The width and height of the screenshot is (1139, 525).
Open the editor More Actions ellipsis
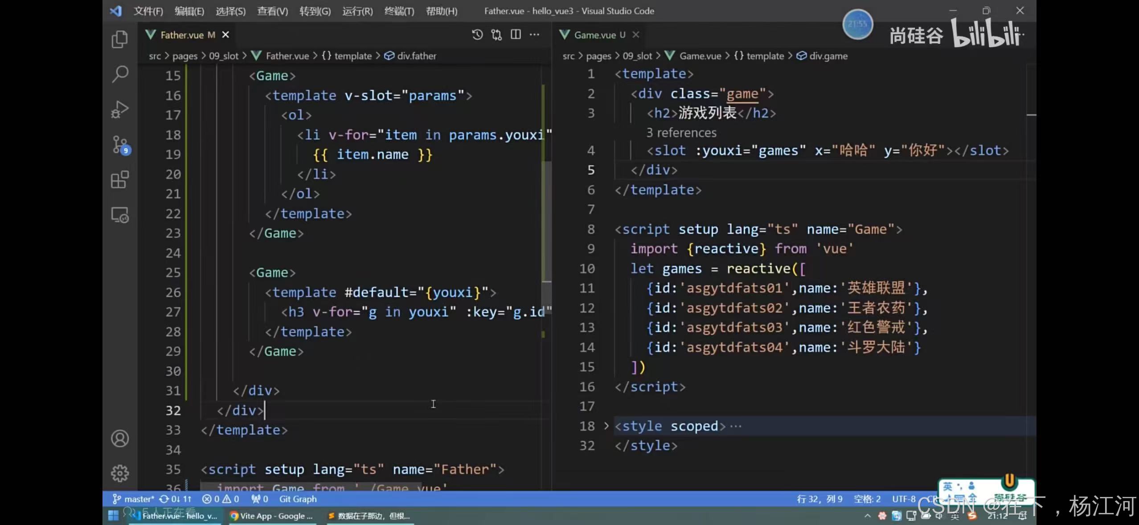tap(534, 35)
